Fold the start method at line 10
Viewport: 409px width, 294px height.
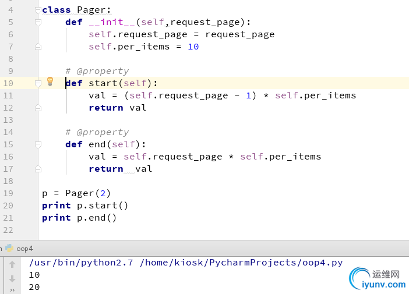[x=38, y=83]
